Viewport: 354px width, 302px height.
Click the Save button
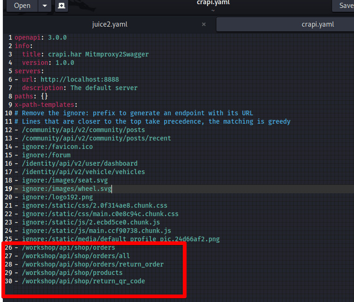[344, 6]
